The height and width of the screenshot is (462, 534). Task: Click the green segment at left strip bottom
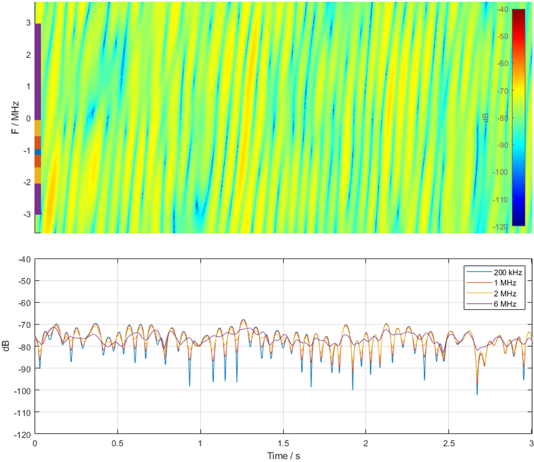[38, 223]
